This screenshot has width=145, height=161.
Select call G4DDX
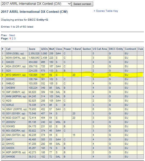coord(10,148)
